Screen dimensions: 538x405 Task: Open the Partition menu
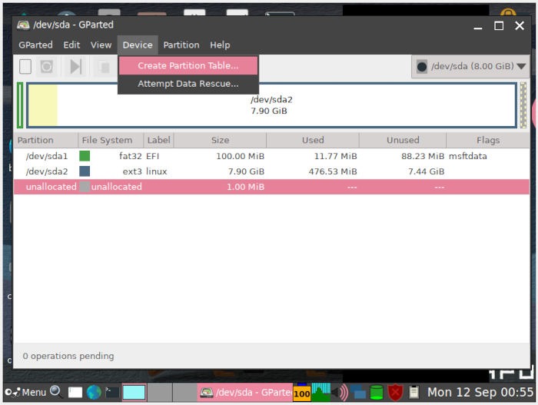click(181, 45)
